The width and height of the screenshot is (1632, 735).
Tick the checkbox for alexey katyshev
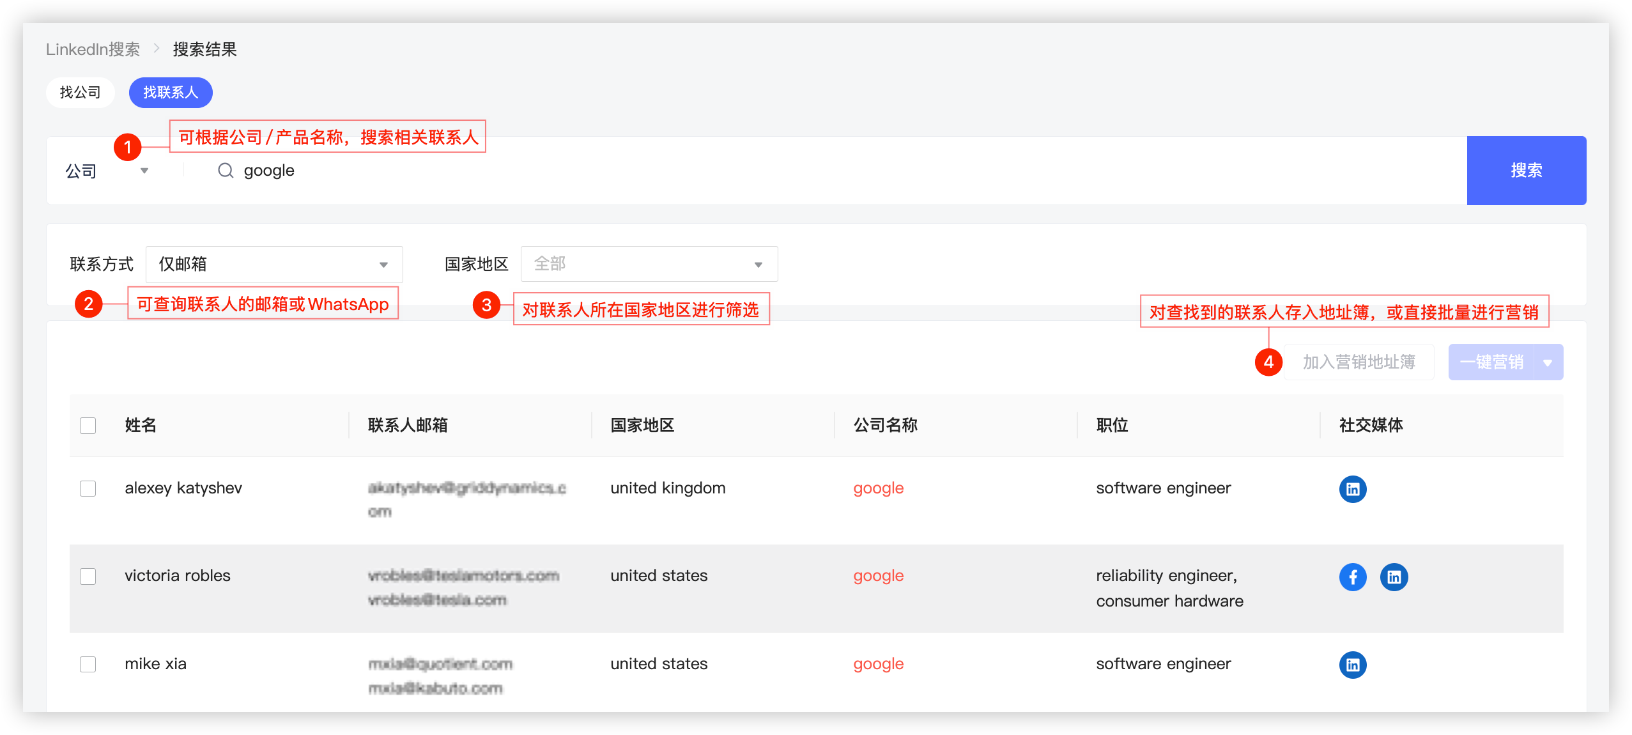pos(88,488)
